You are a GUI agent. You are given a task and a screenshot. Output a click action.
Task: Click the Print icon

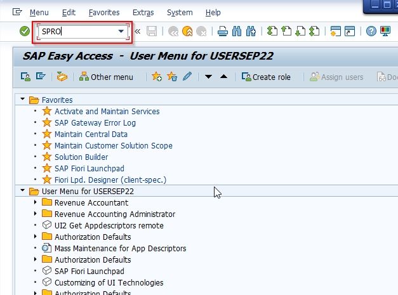(223, 32)
